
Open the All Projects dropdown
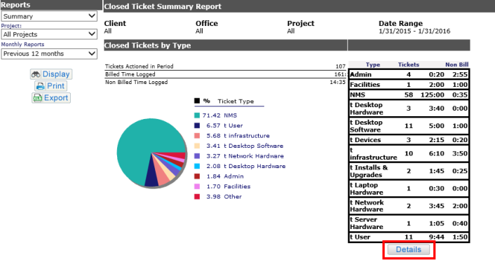(49, 34)
